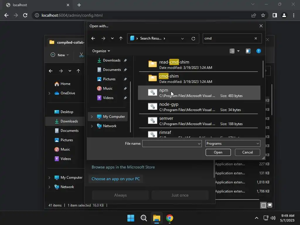Switch Explorer to details view icon
This screenshot has height=225, width=300.
coord(263,205)
